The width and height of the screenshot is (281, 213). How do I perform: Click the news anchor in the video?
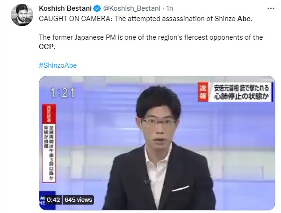[159, 149]
